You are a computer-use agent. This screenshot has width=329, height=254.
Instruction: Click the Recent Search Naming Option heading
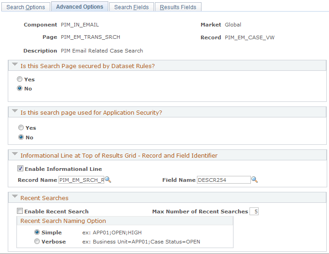(63, 221)
